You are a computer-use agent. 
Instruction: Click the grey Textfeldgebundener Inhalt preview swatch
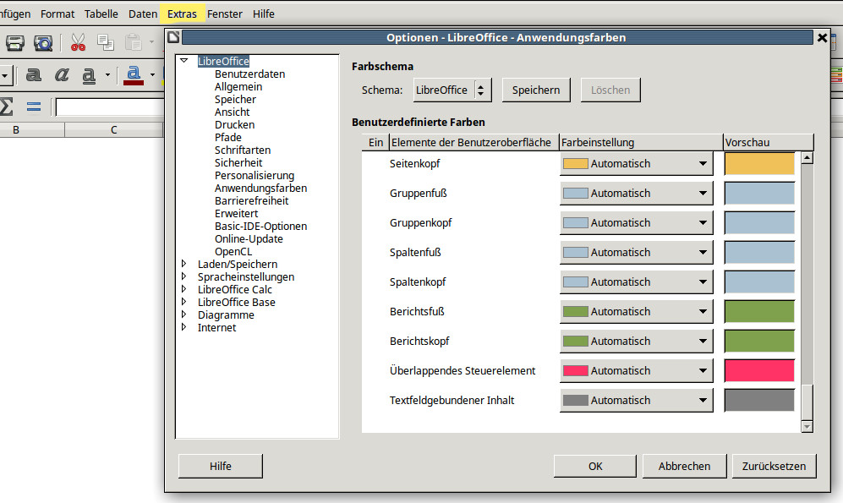coord(759,400)
